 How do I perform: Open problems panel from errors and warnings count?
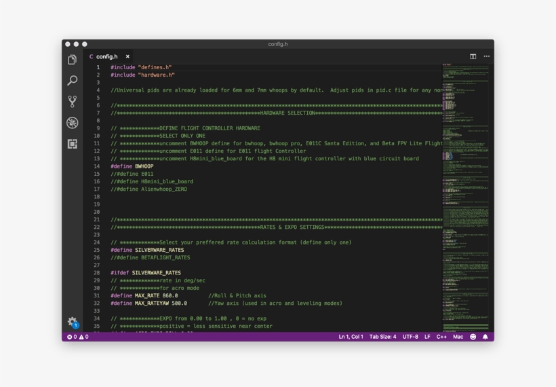pyautogui.click(x=77, y=337)
